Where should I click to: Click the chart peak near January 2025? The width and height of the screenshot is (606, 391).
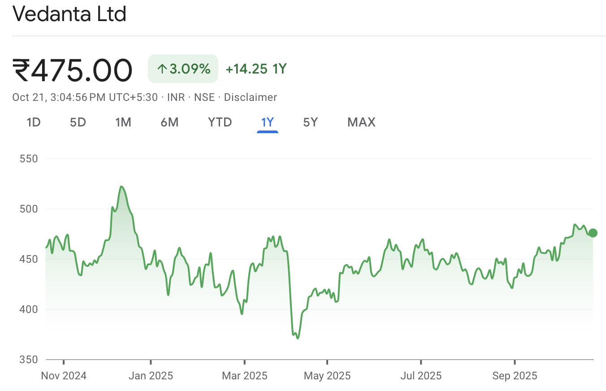click(x=121, y=186)
